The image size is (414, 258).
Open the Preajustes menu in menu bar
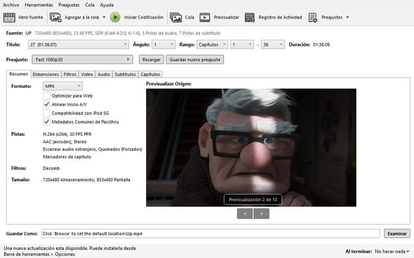pos(69,5)
